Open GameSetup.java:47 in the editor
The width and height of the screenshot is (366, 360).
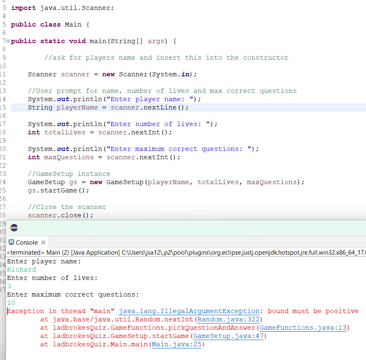[229, 336]
